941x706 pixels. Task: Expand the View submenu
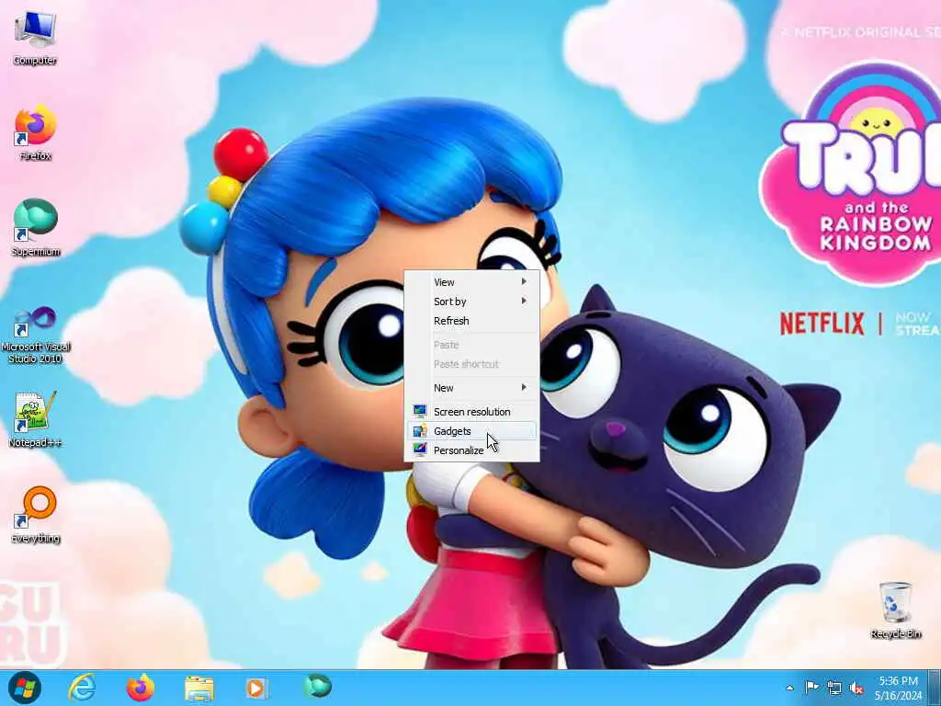471,282
